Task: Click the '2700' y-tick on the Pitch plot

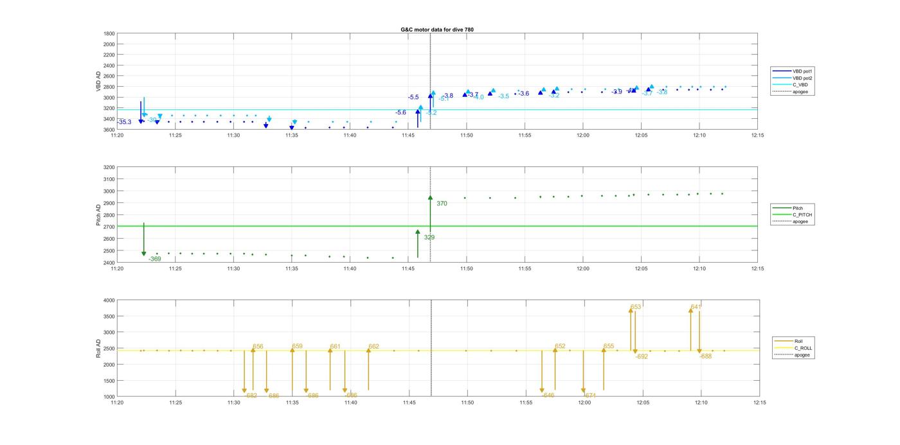Action: pyautogui.click(x=109, y=227)
